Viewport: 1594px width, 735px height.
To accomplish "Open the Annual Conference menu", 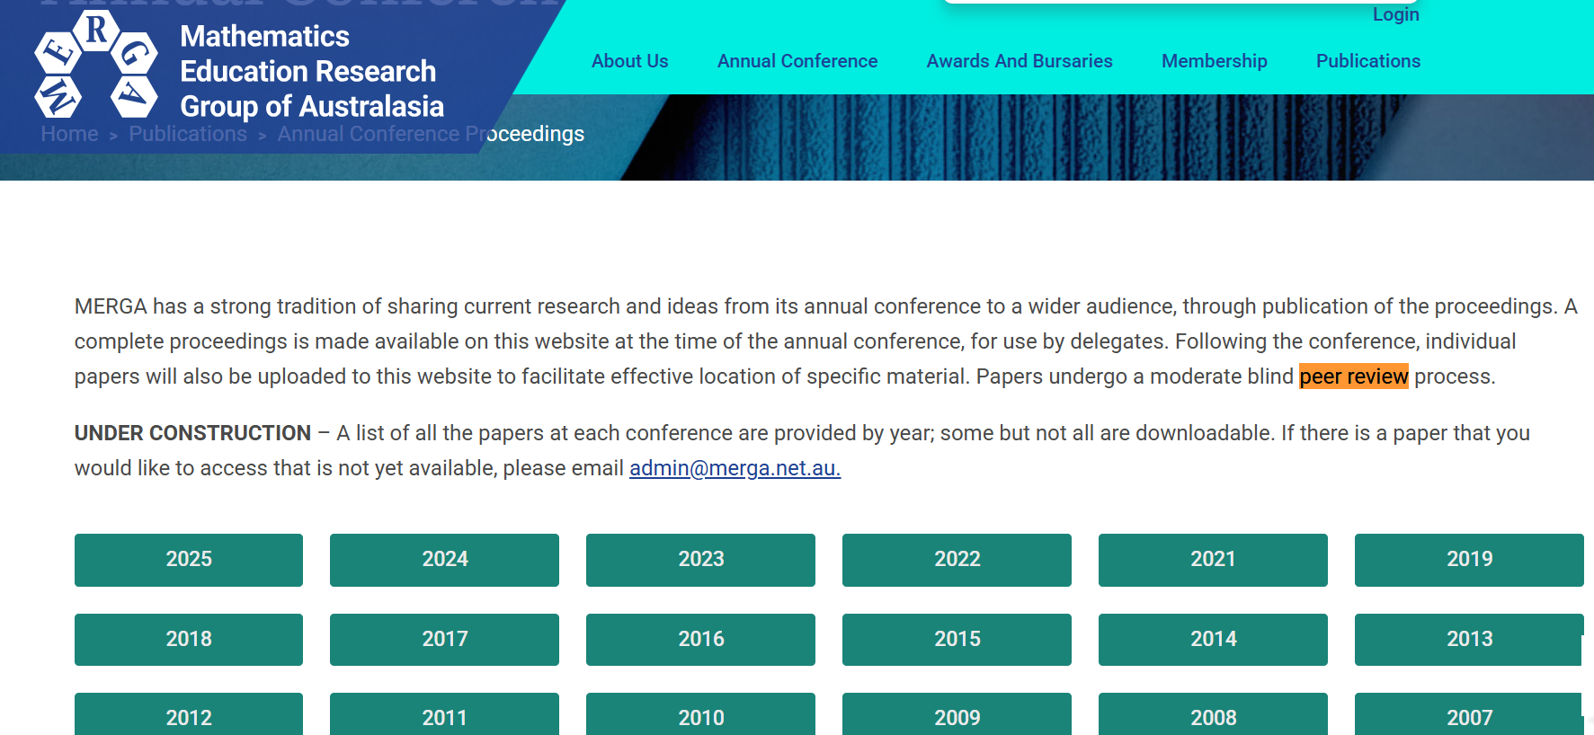I will 797,61.
